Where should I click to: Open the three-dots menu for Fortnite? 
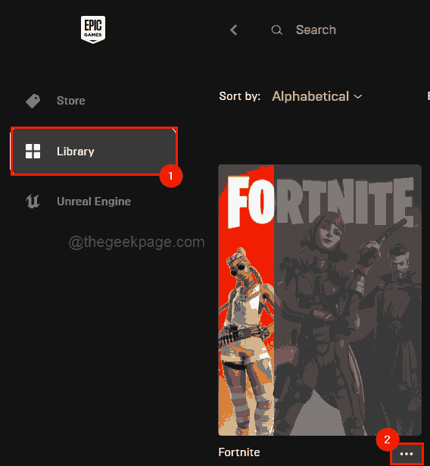407,454
